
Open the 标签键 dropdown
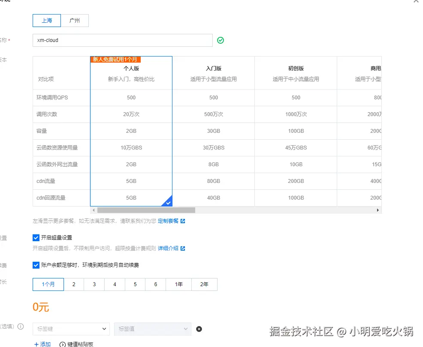pyautogui.click(x=71, y=329)
